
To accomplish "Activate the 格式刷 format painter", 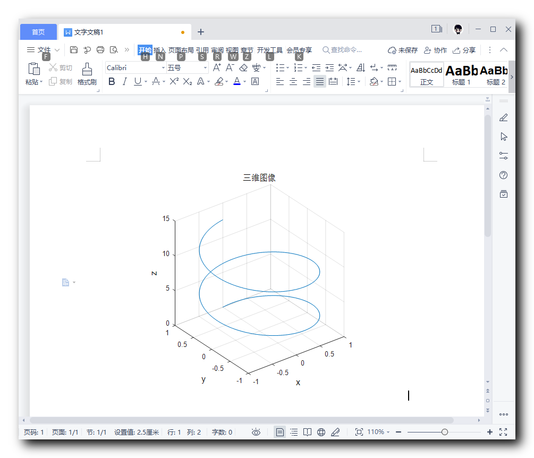I will coord(87,74).
